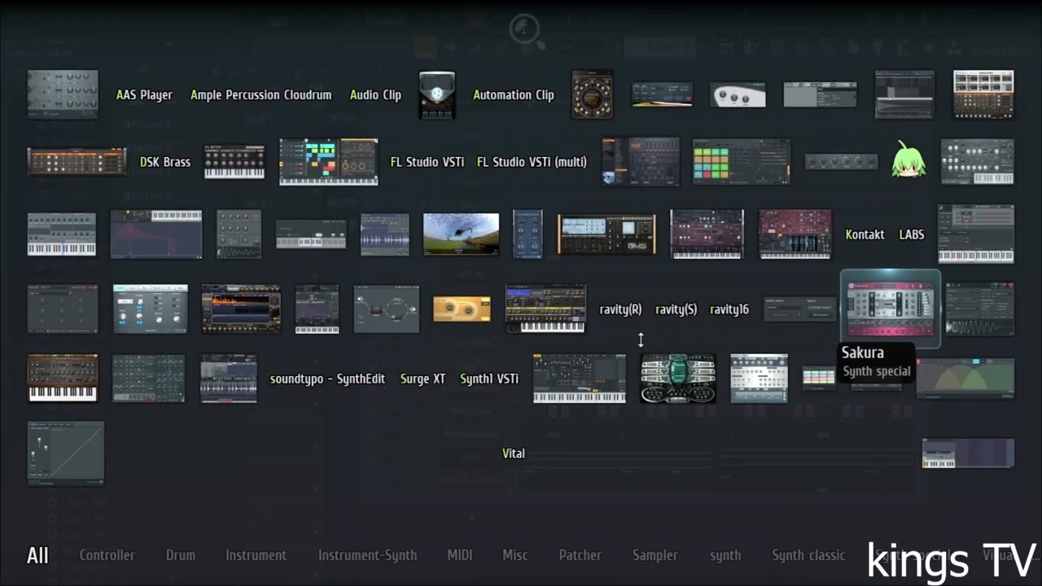Image resolution: width=1042 pixels, height=586 pixels.
Task: Select thumbnail between Audio Clip and Automation Clip
Action: [437, 95]
